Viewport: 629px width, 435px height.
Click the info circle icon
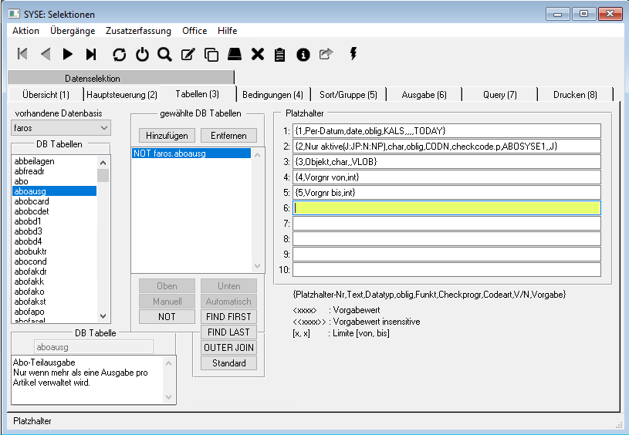[x=303, y=54]
